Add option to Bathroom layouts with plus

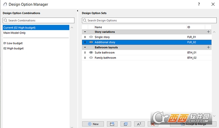coord(208,47)
